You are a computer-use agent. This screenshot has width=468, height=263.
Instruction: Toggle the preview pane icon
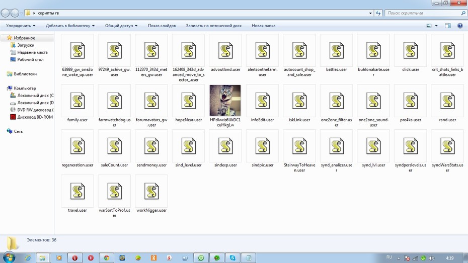tap(448, 26)
